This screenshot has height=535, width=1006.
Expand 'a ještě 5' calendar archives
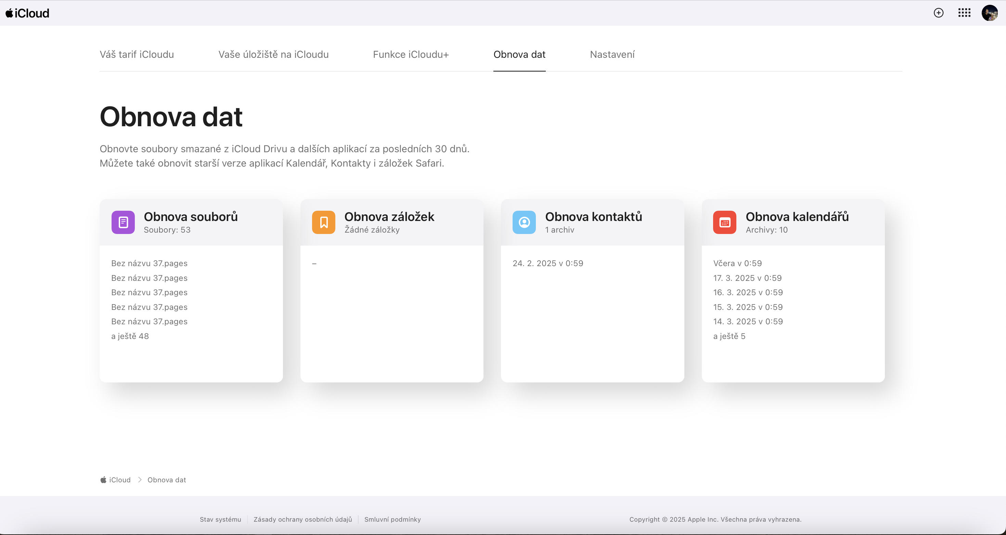729,336
